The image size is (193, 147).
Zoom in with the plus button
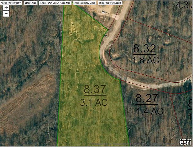coord(6,8)
